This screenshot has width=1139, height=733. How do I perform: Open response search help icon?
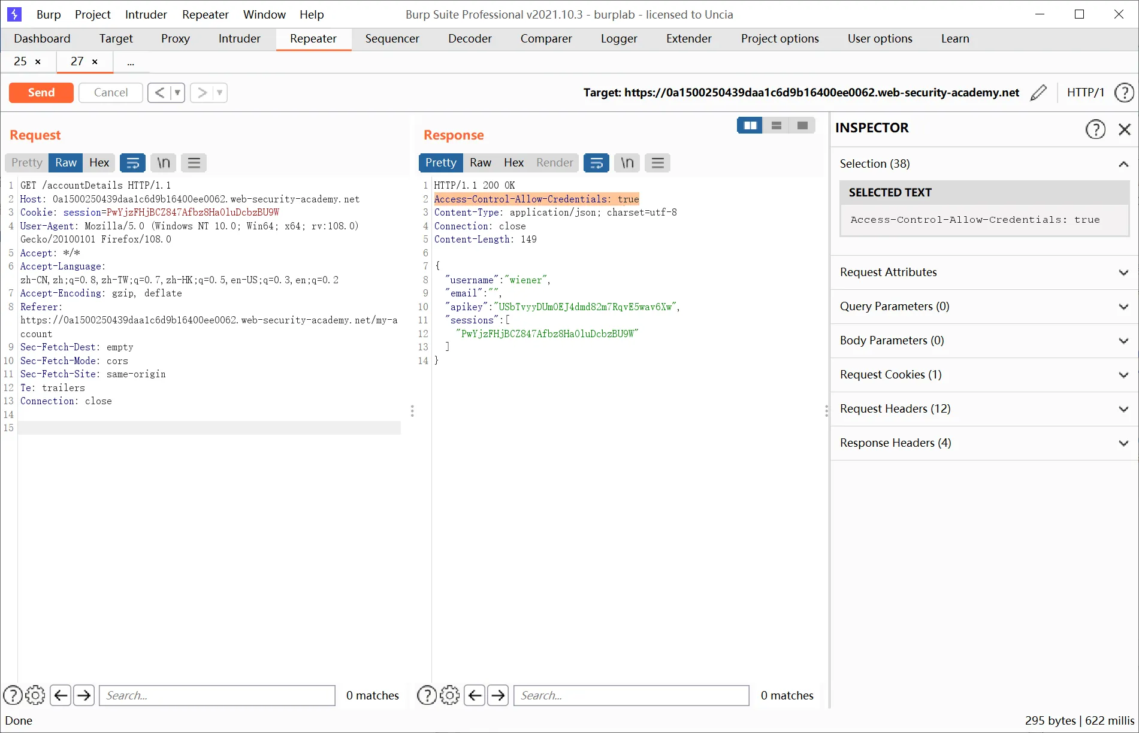pos(427,695)
